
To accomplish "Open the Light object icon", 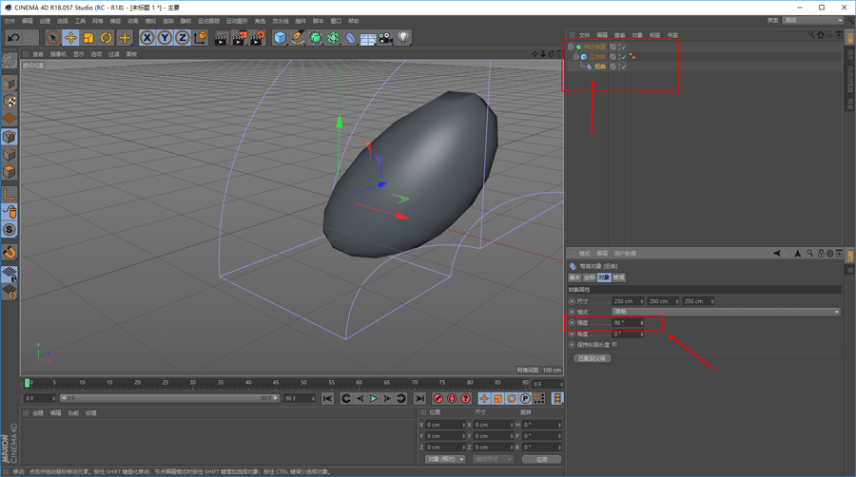I will pyautogui.click(x=403, y=38).
